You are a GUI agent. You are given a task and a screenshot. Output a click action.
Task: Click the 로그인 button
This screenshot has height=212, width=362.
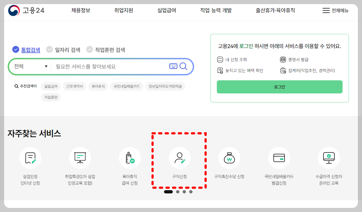coord(279,87)
